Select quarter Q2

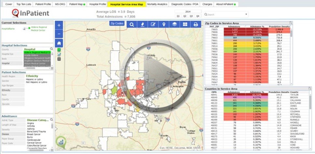click(185, 16)
